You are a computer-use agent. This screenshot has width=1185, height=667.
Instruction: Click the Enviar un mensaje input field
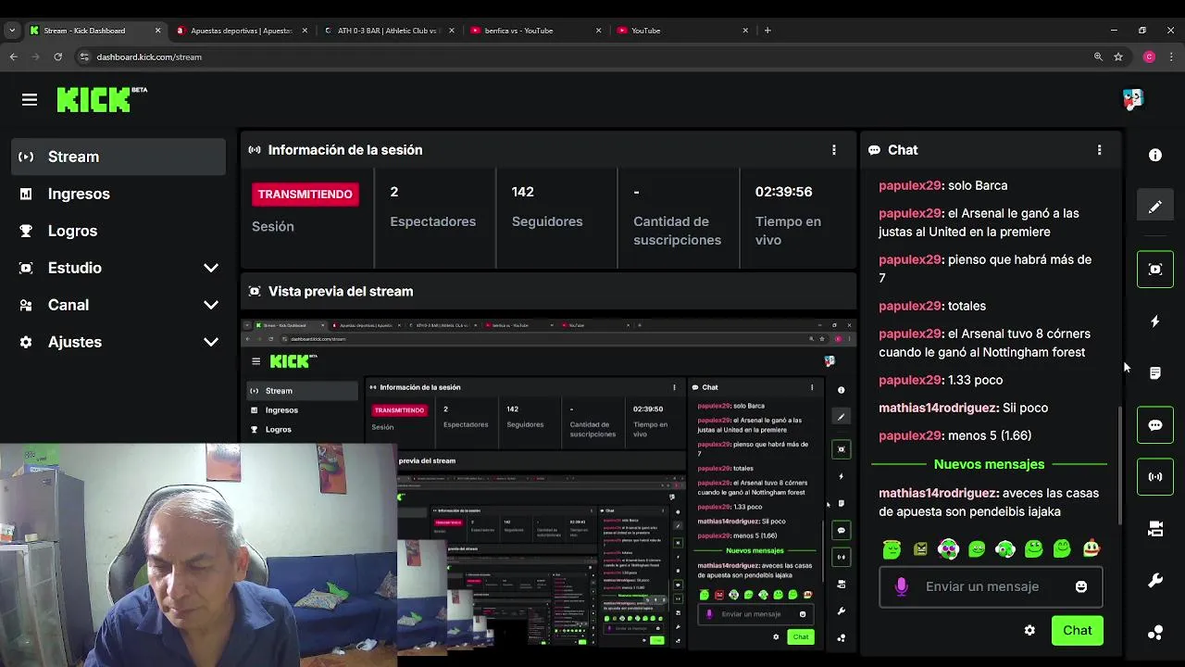coord(991,586)
